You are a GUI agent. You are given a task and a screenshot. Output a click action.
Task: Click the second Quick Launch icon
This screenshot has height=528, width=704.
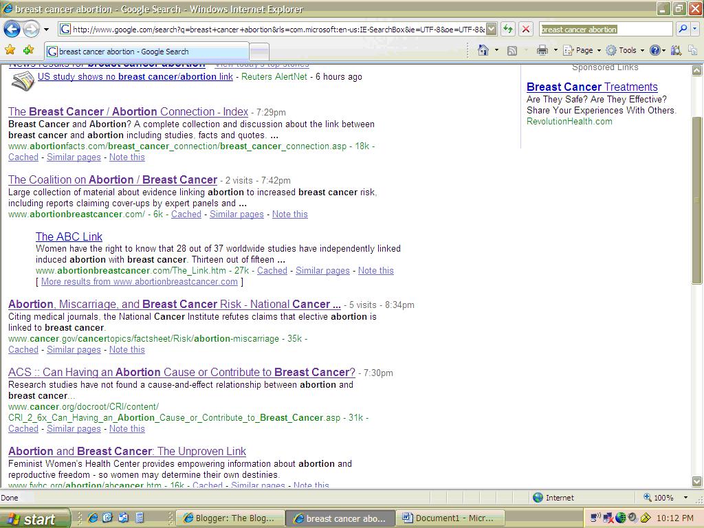click(107, 518)
